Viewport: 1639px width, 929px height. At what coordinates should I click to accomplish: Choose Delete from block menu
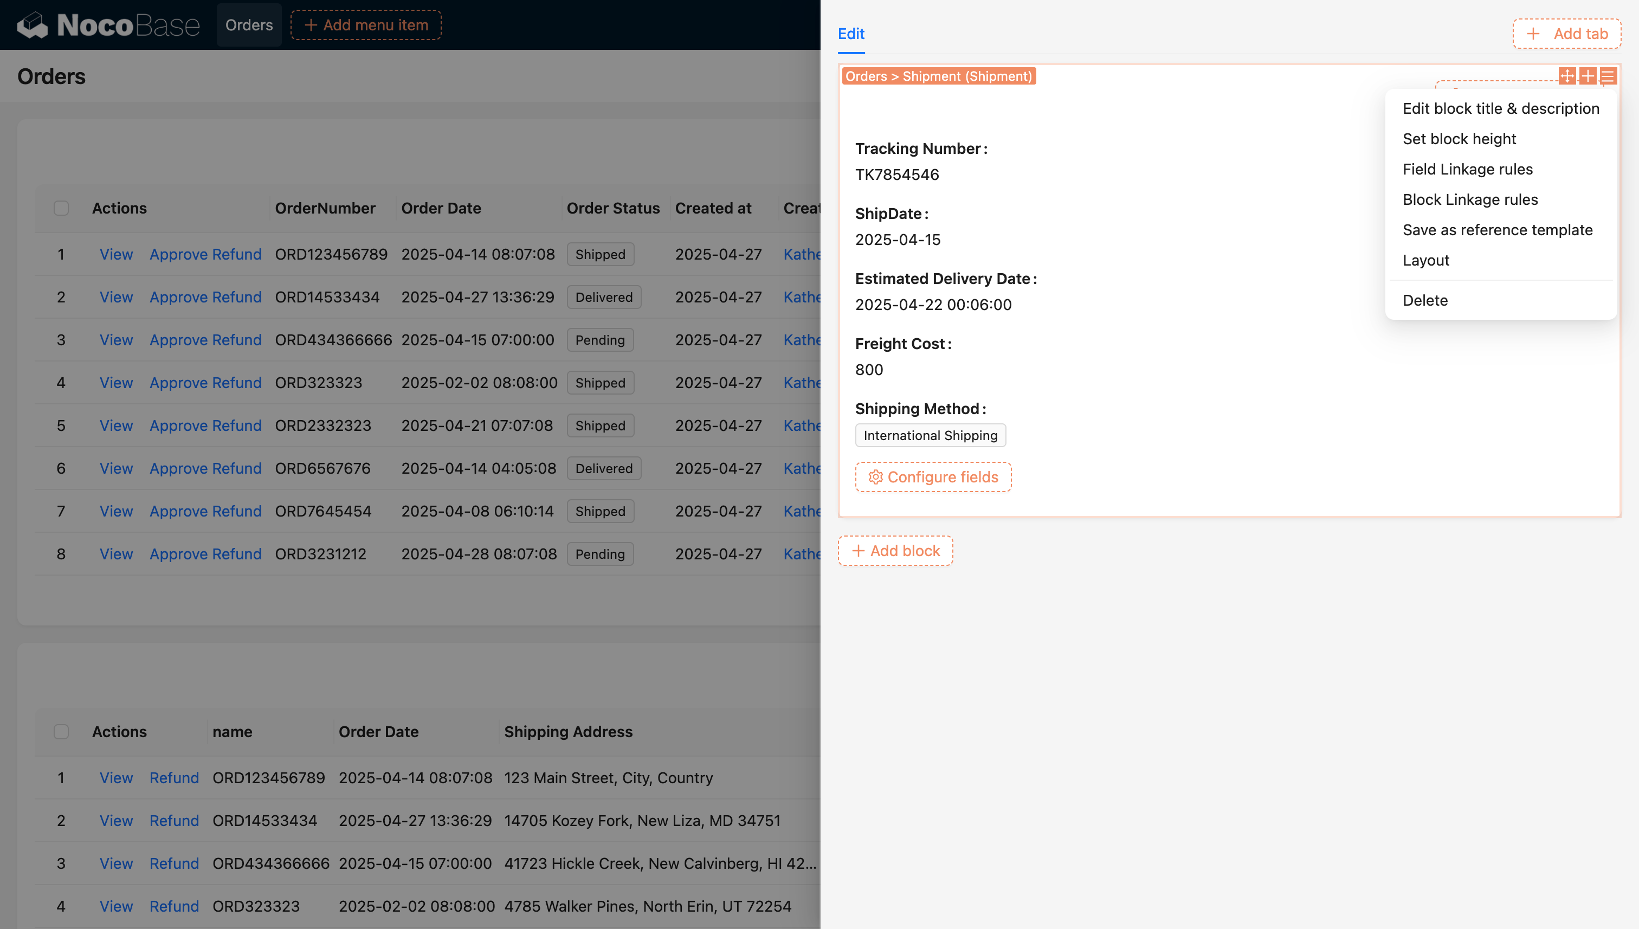tap(1501, 300)
